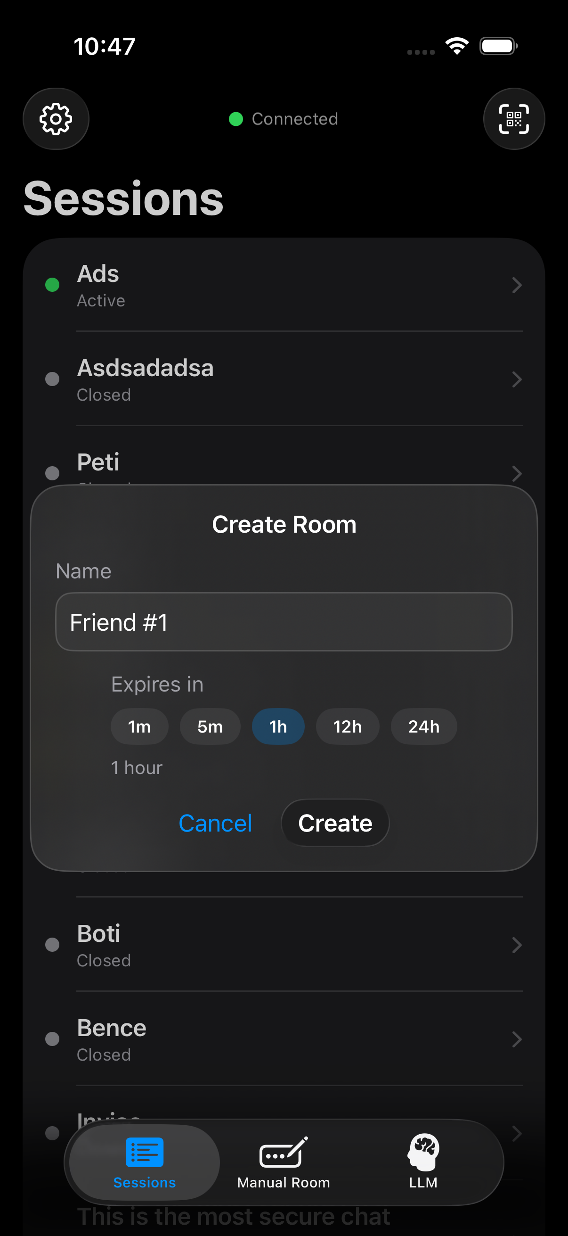Viewport: 568px width, 1236px height.
Task: Set expiry to 24h
Action: point(424,726)
